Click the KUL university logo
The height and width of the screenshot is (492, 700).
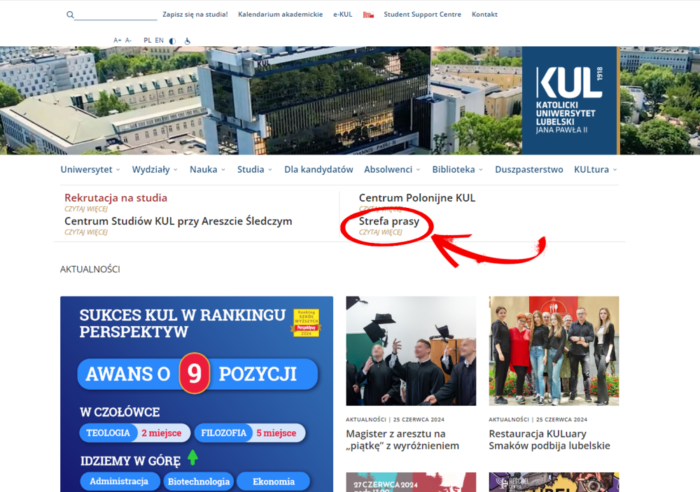(x=569, y=100)
